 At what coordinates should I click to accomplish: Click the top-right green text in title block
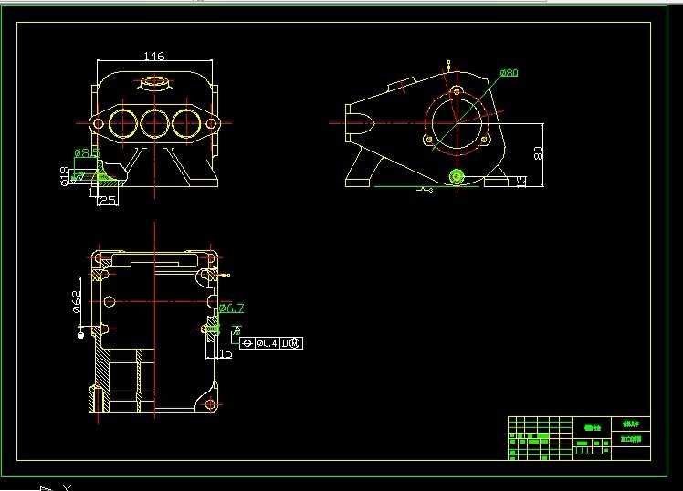tap(631, 423)
